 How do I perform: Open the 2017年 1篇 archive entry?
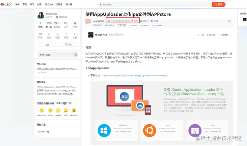click(43, 132)
